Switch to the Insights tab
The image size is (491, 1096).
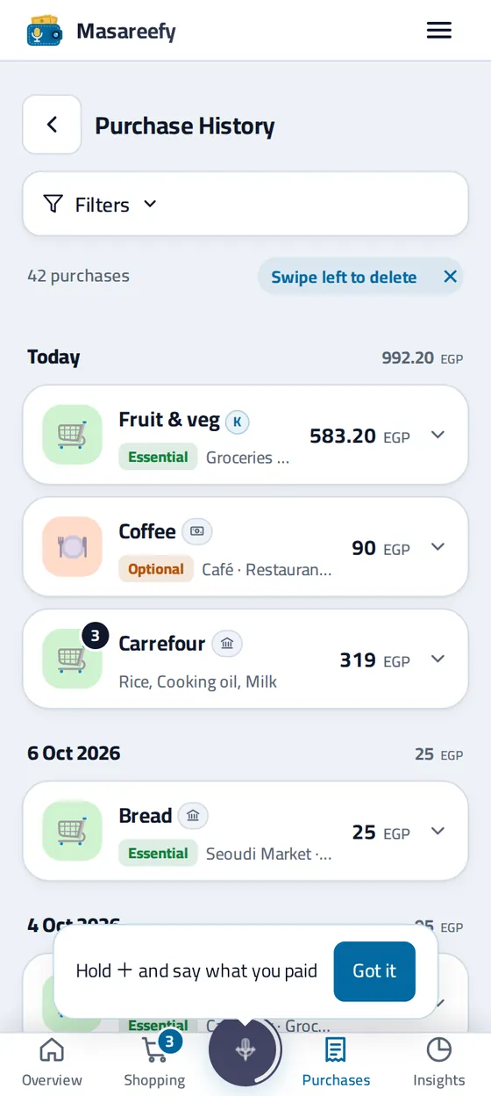click(438, 1063)
